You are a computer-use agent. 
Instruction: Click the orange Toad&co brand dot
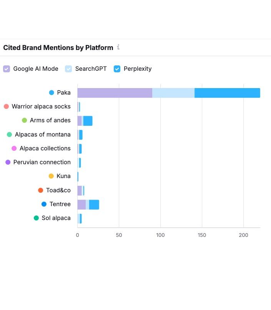point(41,190)
